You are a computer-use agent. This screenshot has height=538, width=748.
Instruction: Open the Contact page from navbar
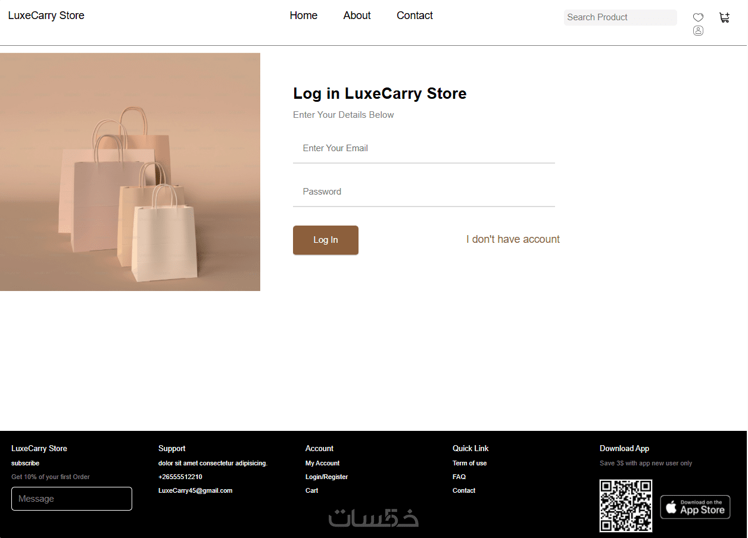(415, 15)
